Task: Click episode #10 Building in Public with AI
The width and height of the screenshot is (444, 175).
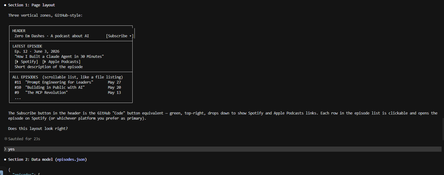Action: pos(68,87)
